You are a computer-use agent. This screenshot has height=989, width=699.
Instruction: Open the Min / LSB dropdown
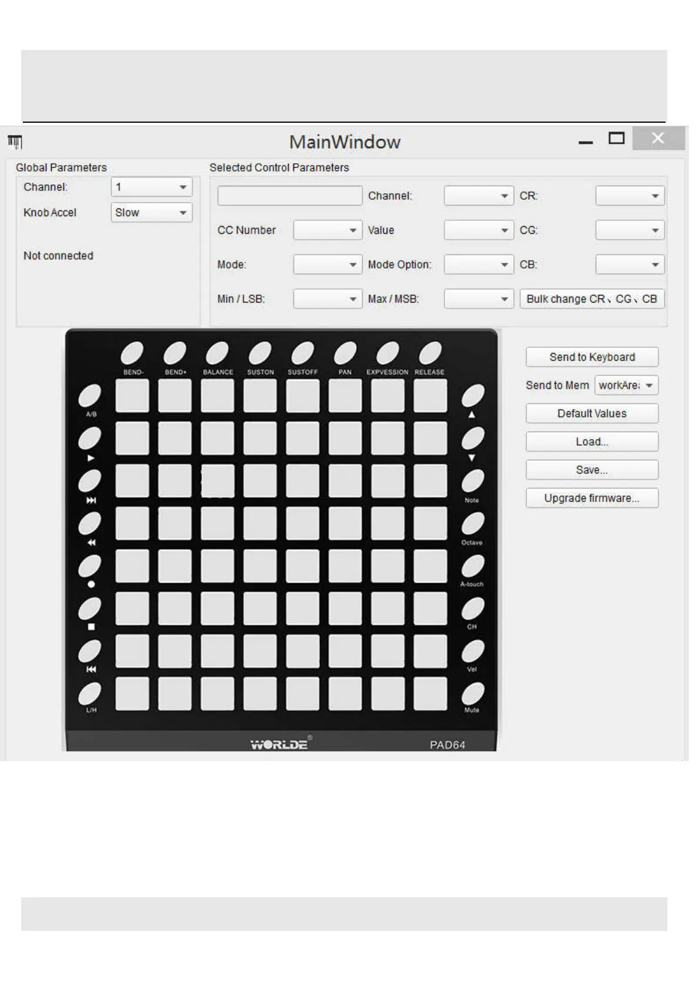[x=327, y=299]
